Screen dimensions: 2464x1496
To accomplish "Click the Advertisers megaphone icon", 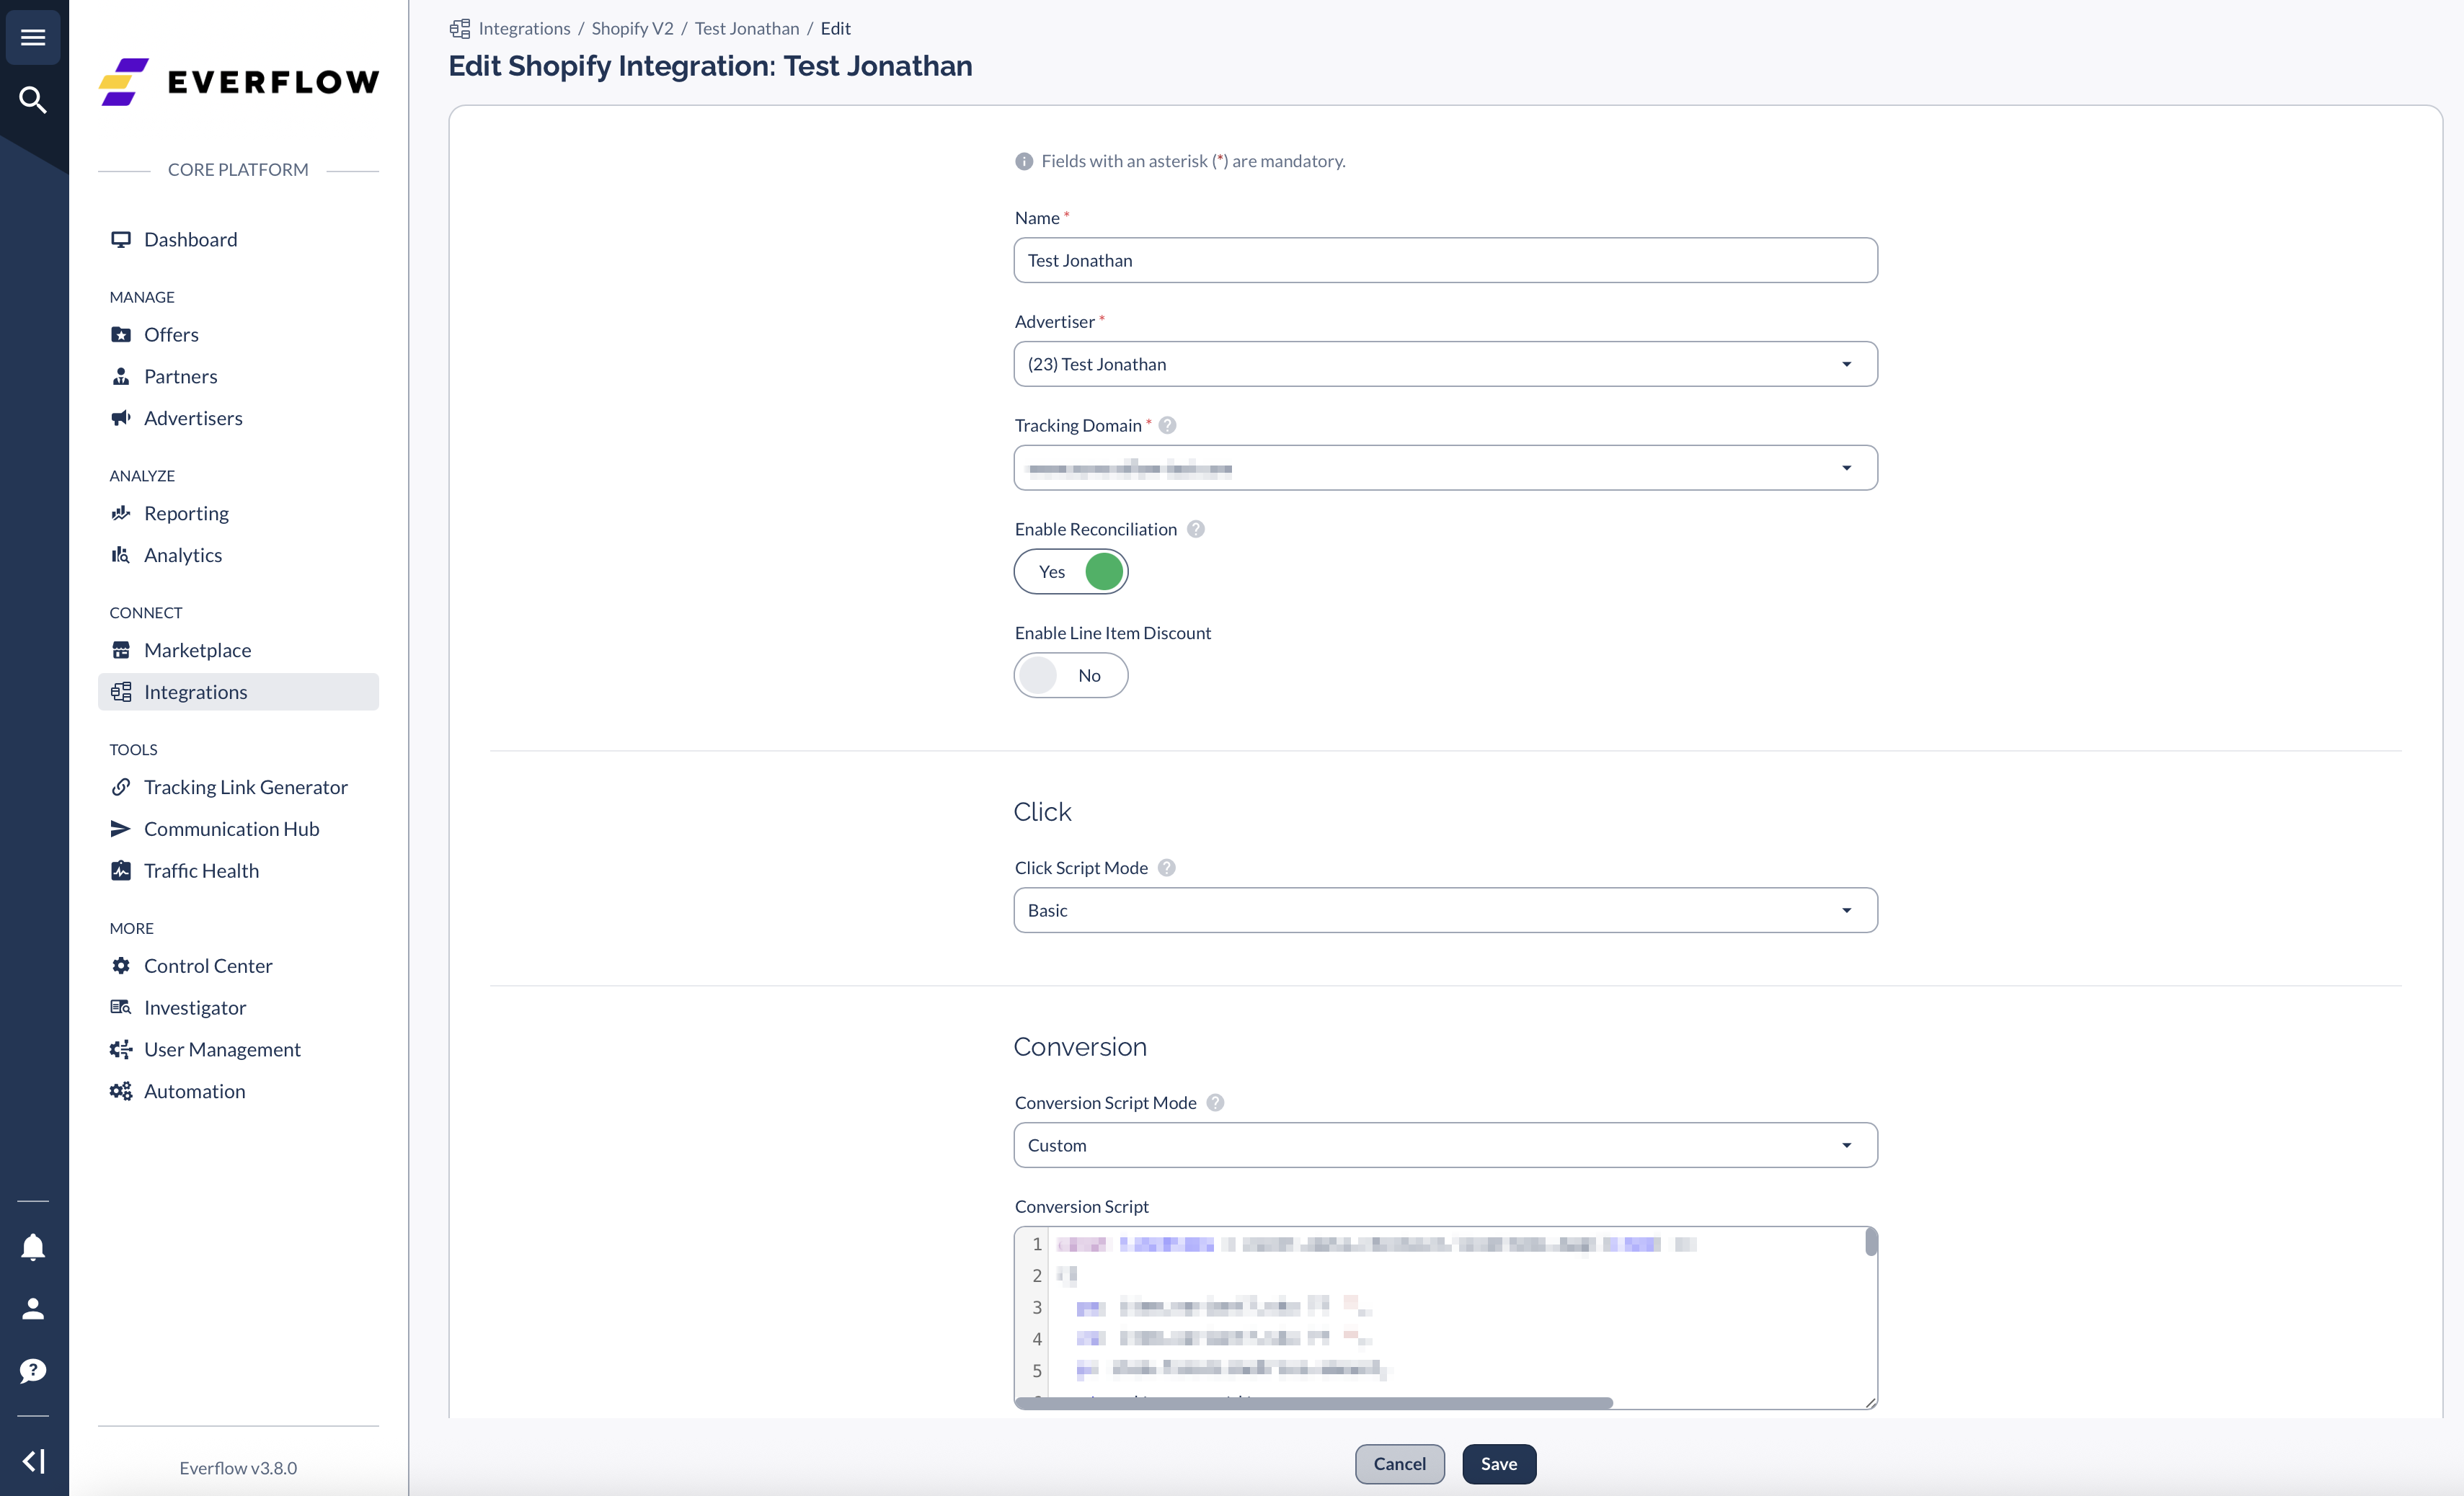I will [x=121, y=418].
